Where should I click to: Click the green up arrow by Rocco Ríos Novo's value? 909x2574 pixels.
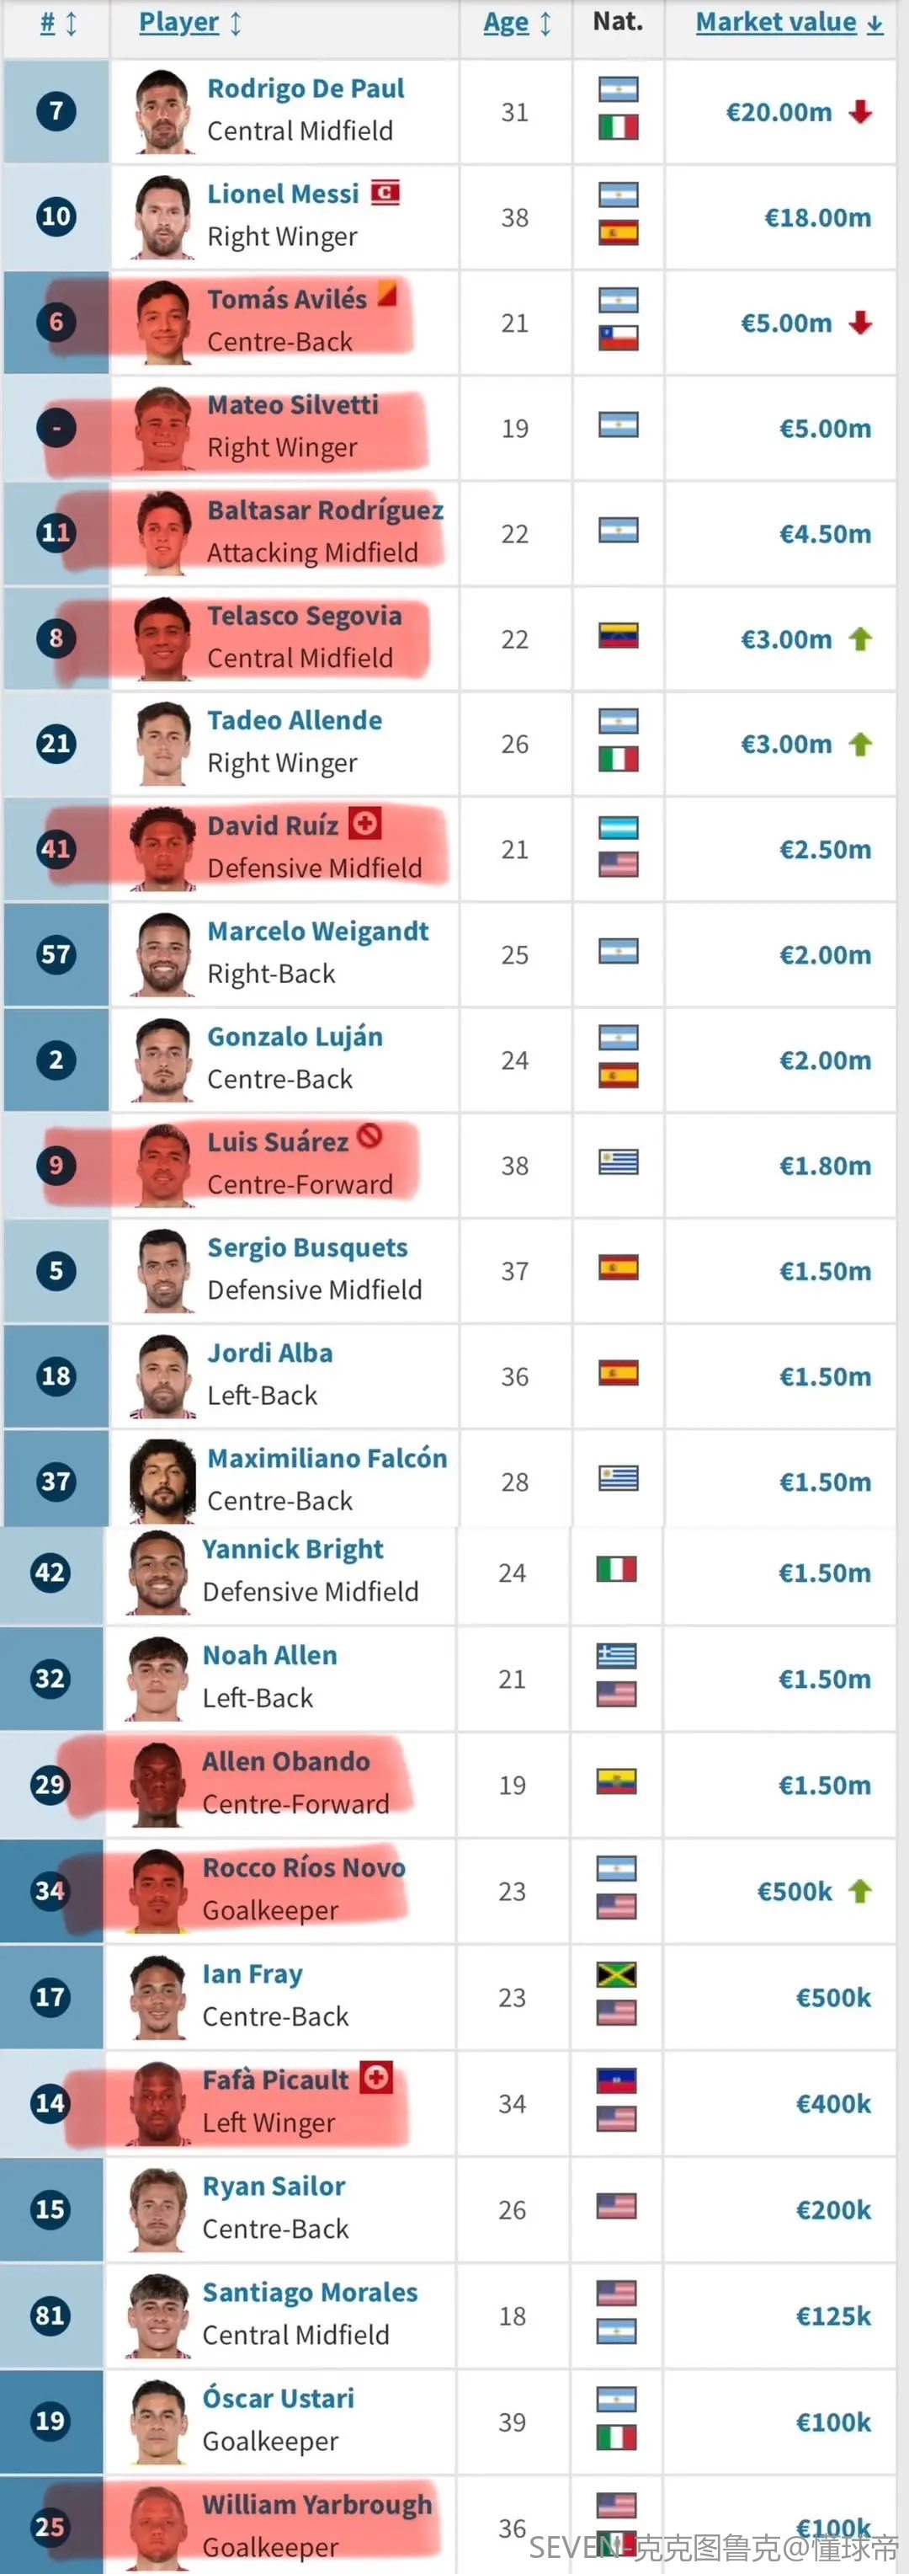point(860,1891)
